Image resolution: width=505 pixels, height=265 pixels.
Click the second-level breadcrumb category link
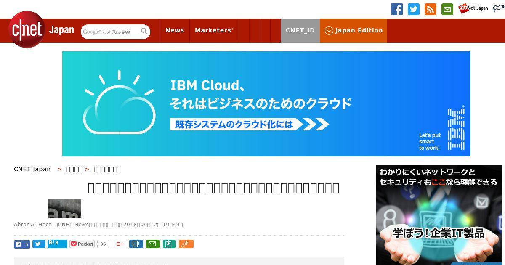pyautogui.click(x=74, y=169)
